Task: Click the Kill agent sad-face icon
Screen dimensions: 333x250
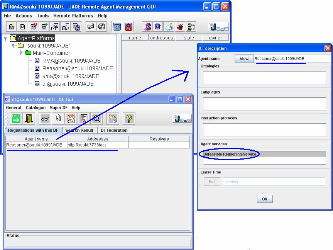Action: 22,27
